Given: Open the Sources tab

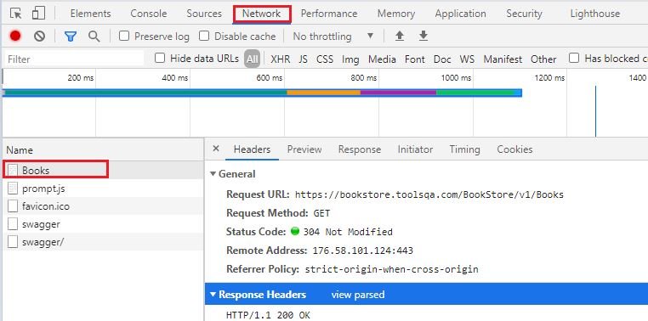Looking at the screenshot, I should [204, 14].
